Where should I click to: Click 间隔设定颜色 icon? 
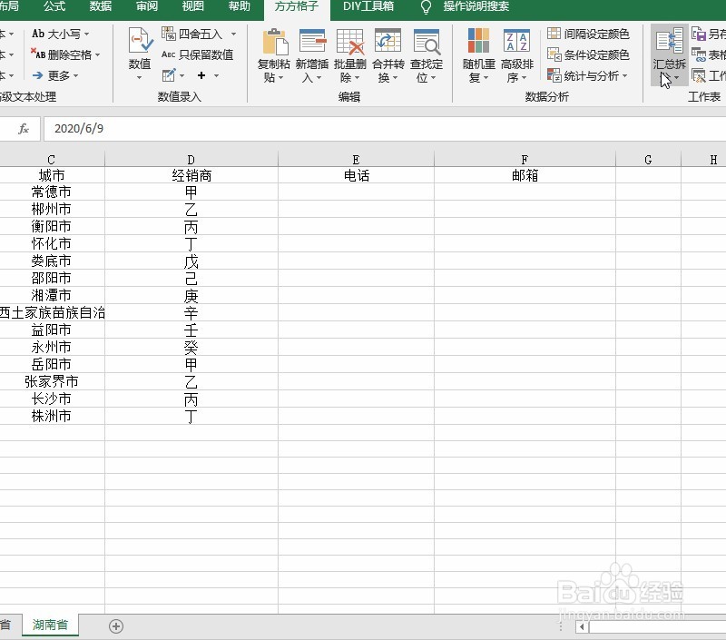pyautogui.click(x=554, y=34)
